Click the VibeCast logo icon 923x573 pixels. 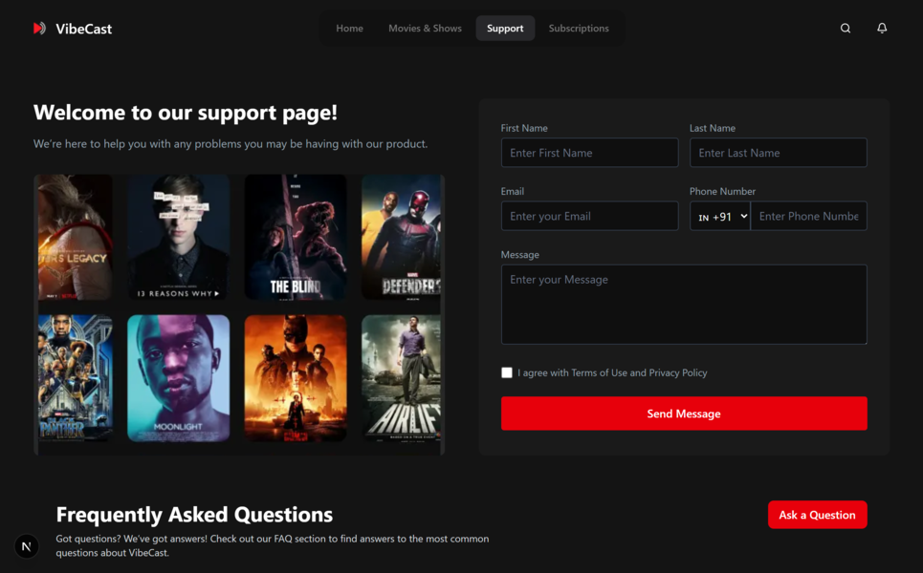pos(39,29)
